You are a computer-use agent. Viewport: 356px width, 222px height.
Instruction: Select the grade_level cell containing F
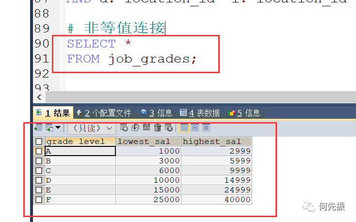tap(81, 200)
